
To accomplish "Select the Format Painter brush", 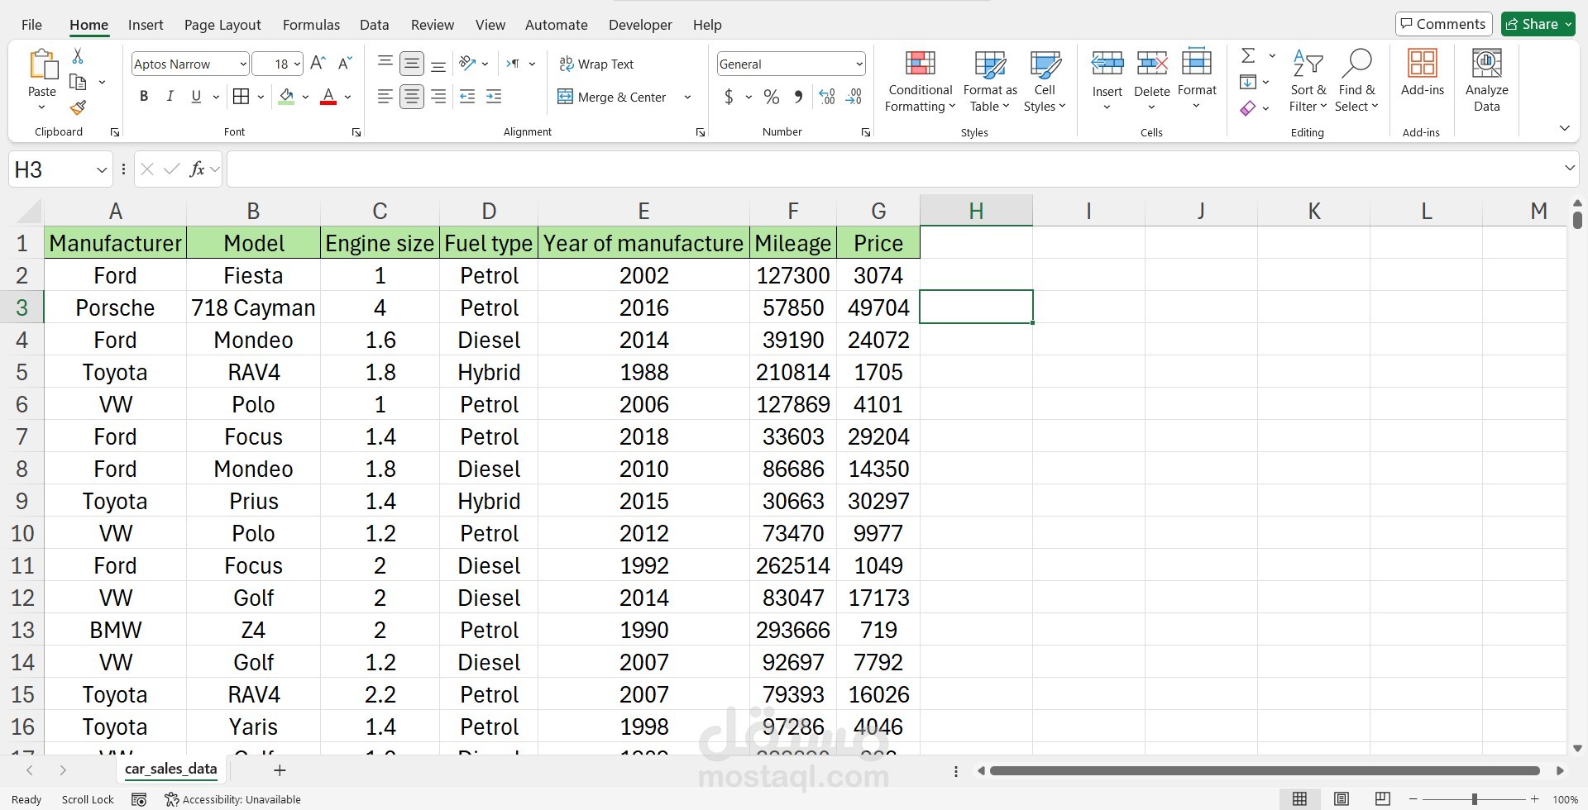I will tap(78, 107).
